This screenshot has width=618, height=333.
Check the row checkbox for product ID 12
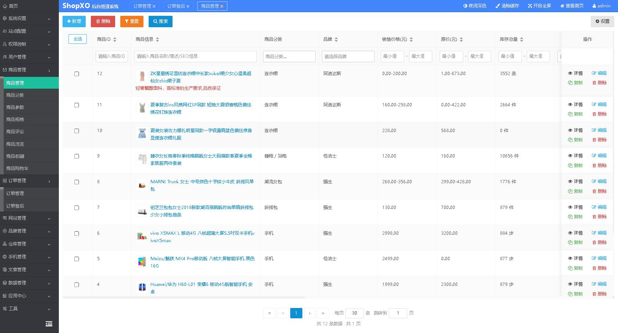(x=77, y=74)
